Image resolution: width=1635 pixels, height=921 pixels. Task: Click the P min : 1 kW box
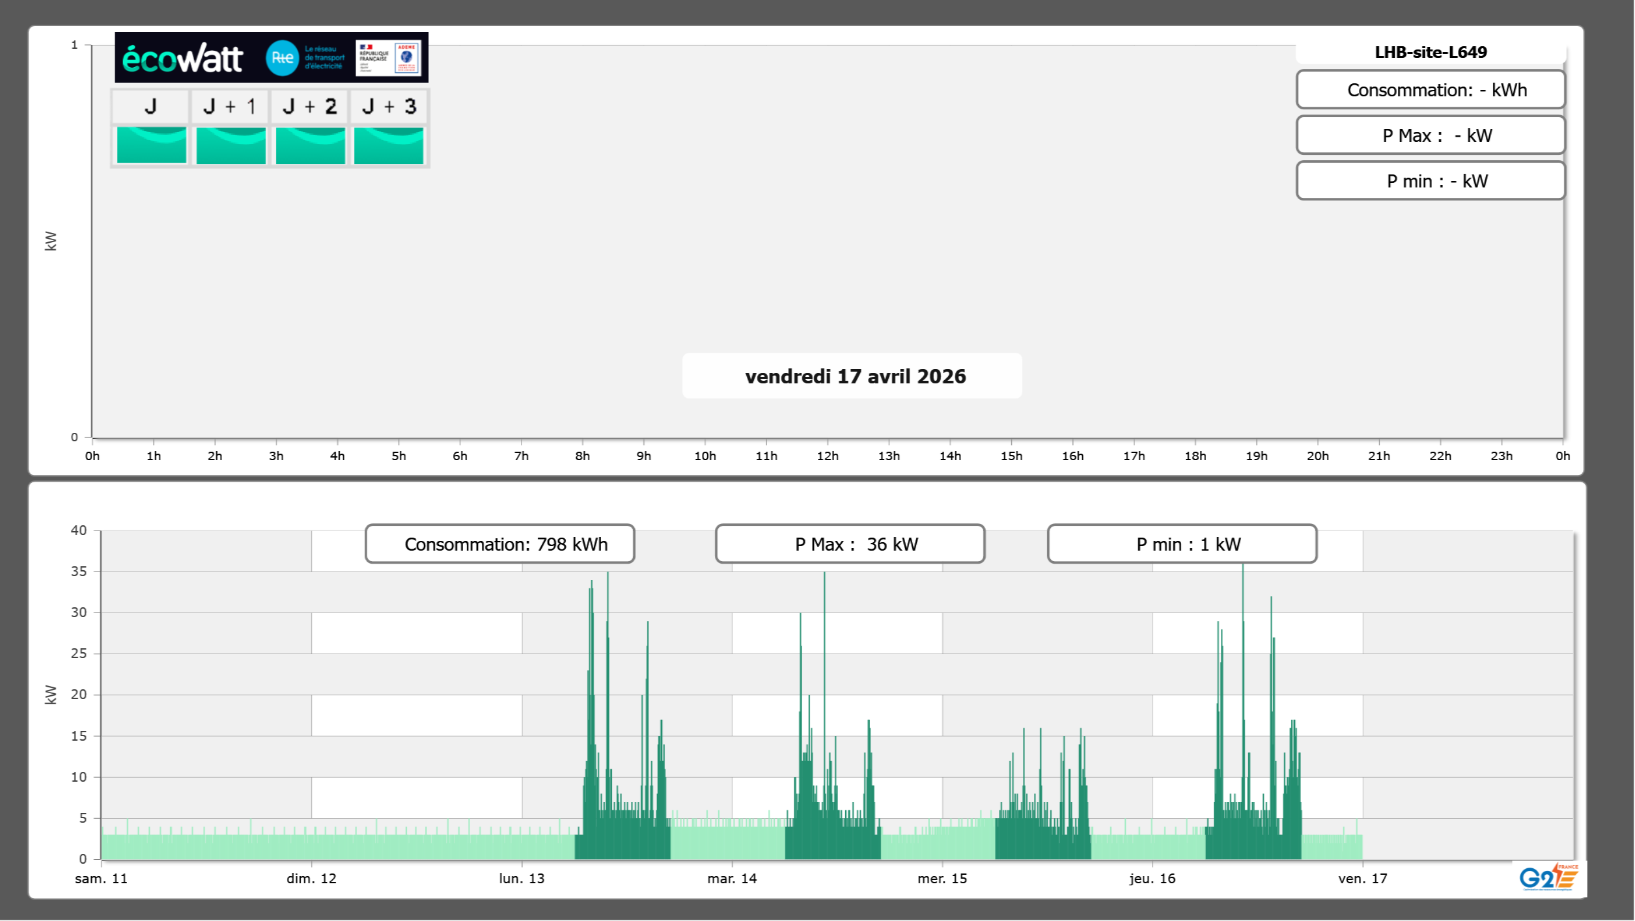coord(1182,544)
